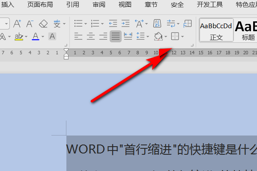Expand the phonetic guide dropdown arrow
The image size is (257, 171).
64,24
